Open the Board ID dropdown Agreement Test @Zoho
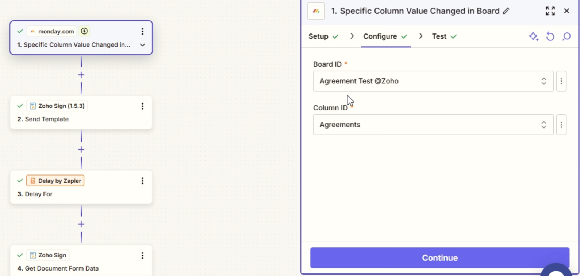580x276 pixels. [x=433, y=81]
